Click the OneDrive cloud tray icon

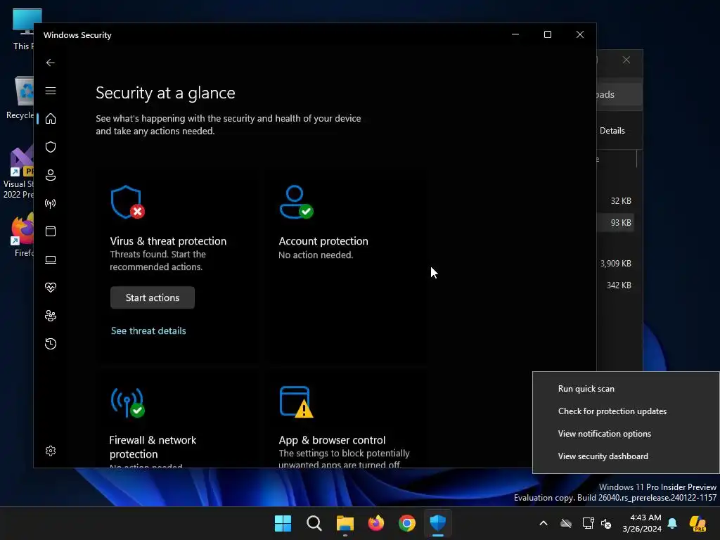[566, 523]
